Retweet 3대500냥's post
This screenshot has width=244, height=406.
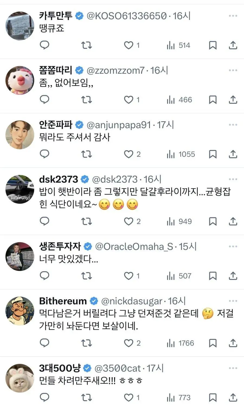87,398
